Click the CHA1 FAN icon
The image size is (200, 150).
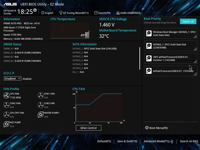click(x=41, y=96)
